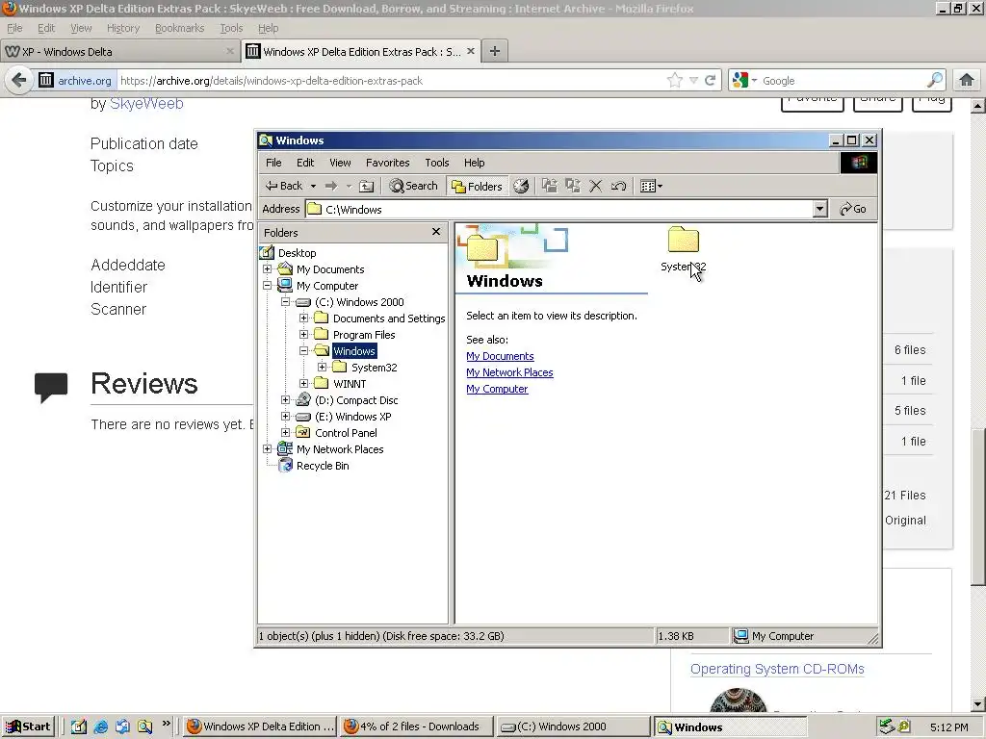
Task: Expand the My Documents tree node
Action: click(268, 269)
